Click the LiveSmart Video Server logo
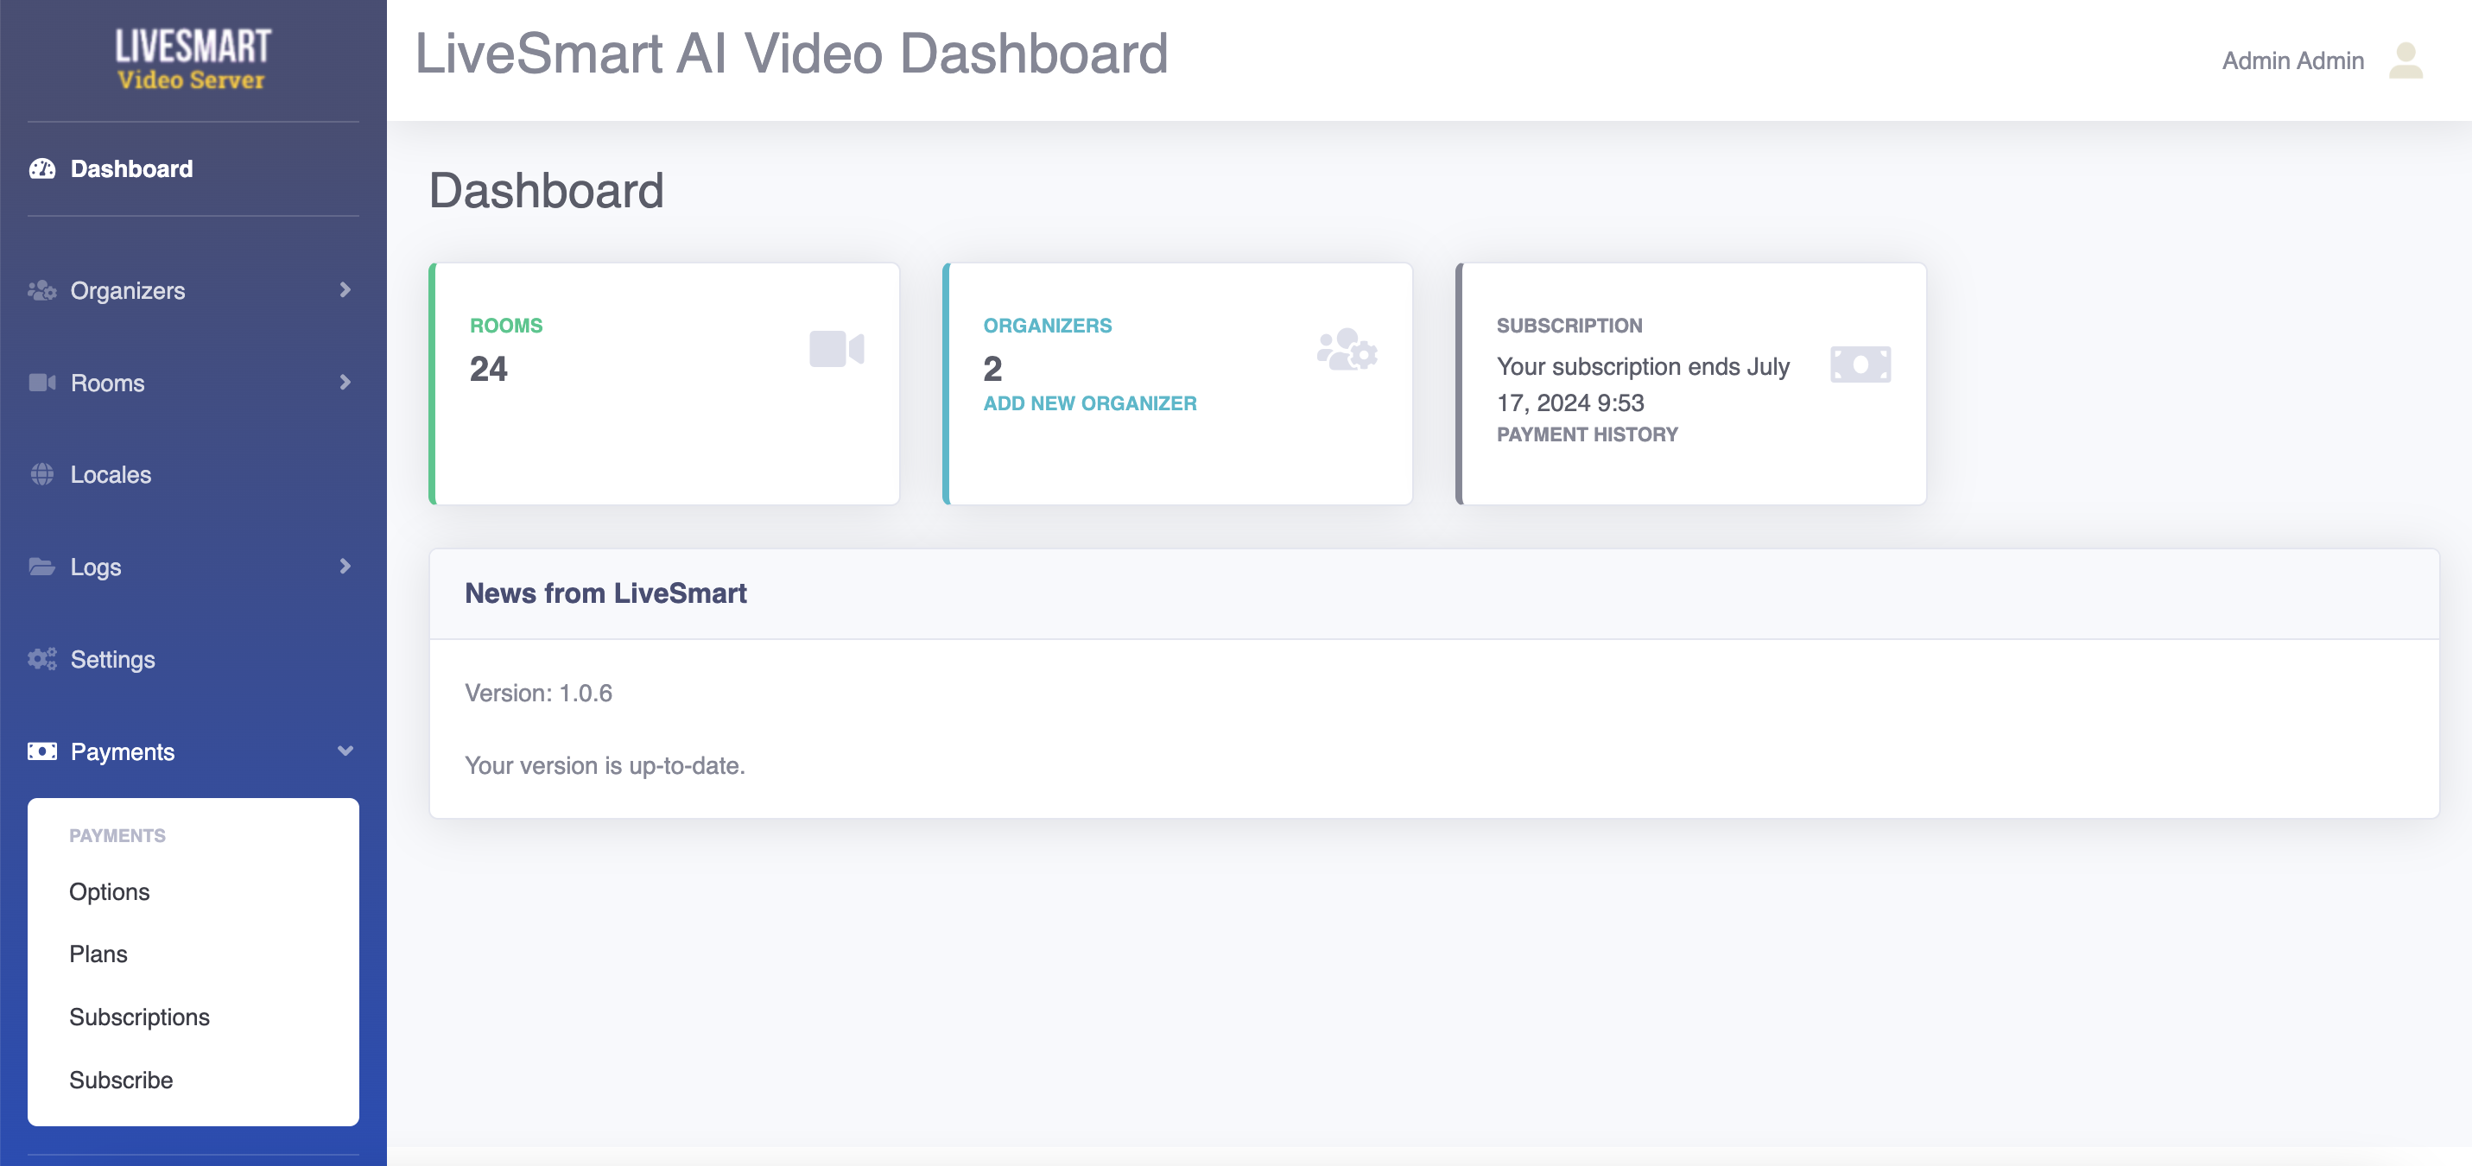The height and width of the screenshot is (1166, 2472). click(x=192, y=60)
